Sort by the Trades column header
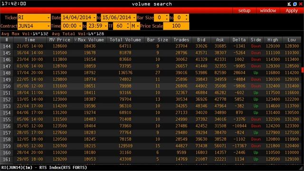The width and height of the screenshot is (304, 171). (x=181, y=40)
